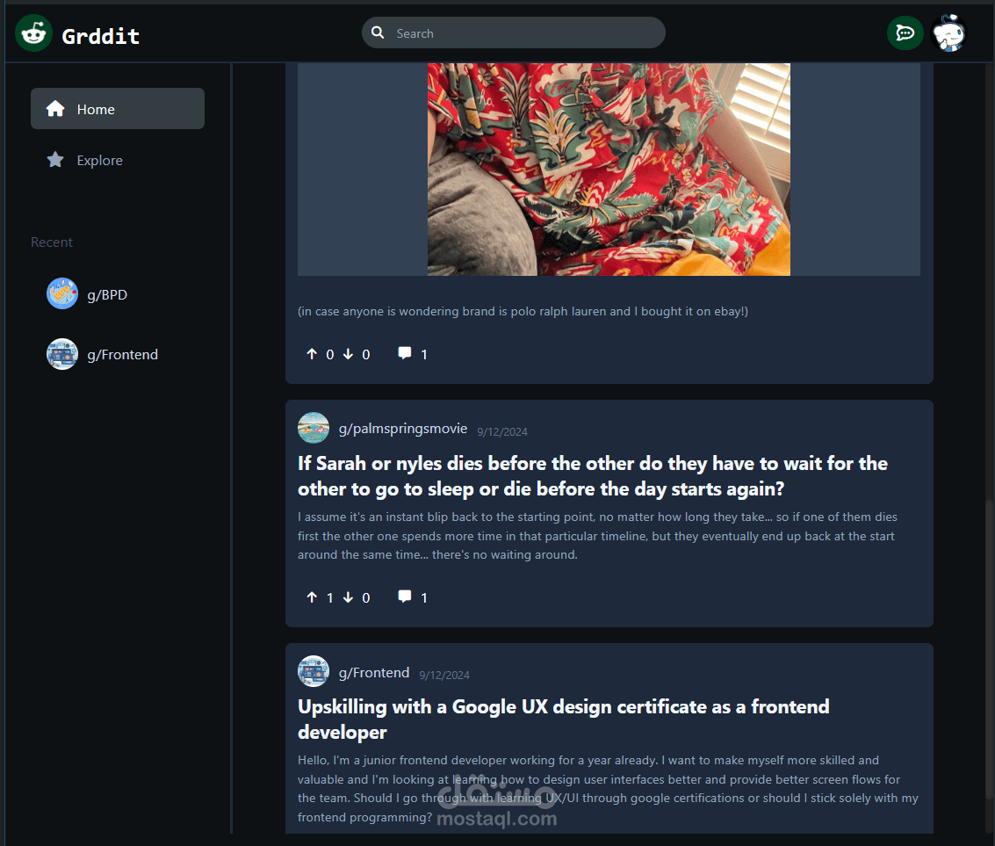Open the chat messages icon
The width and height of the screenshot is (995, 846).
(905, 33)
